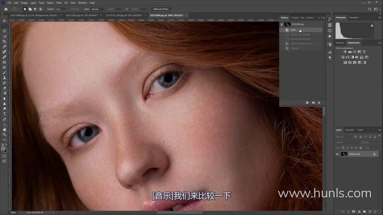
Task: Toggle Add to selection mode
Action: (30, 9)
